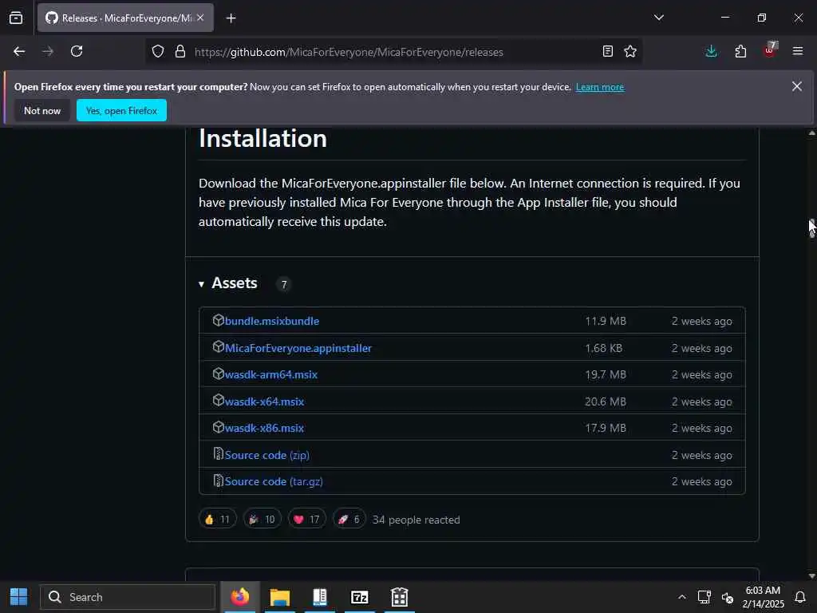Download bundle.msixbundle

[x=272, y=321]
